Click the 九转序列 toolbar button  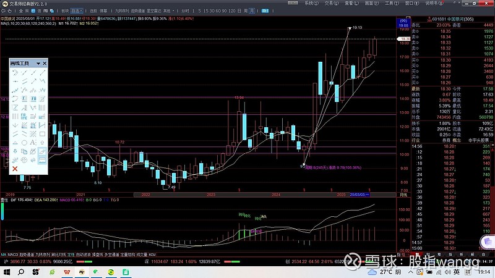pos(121,11)
